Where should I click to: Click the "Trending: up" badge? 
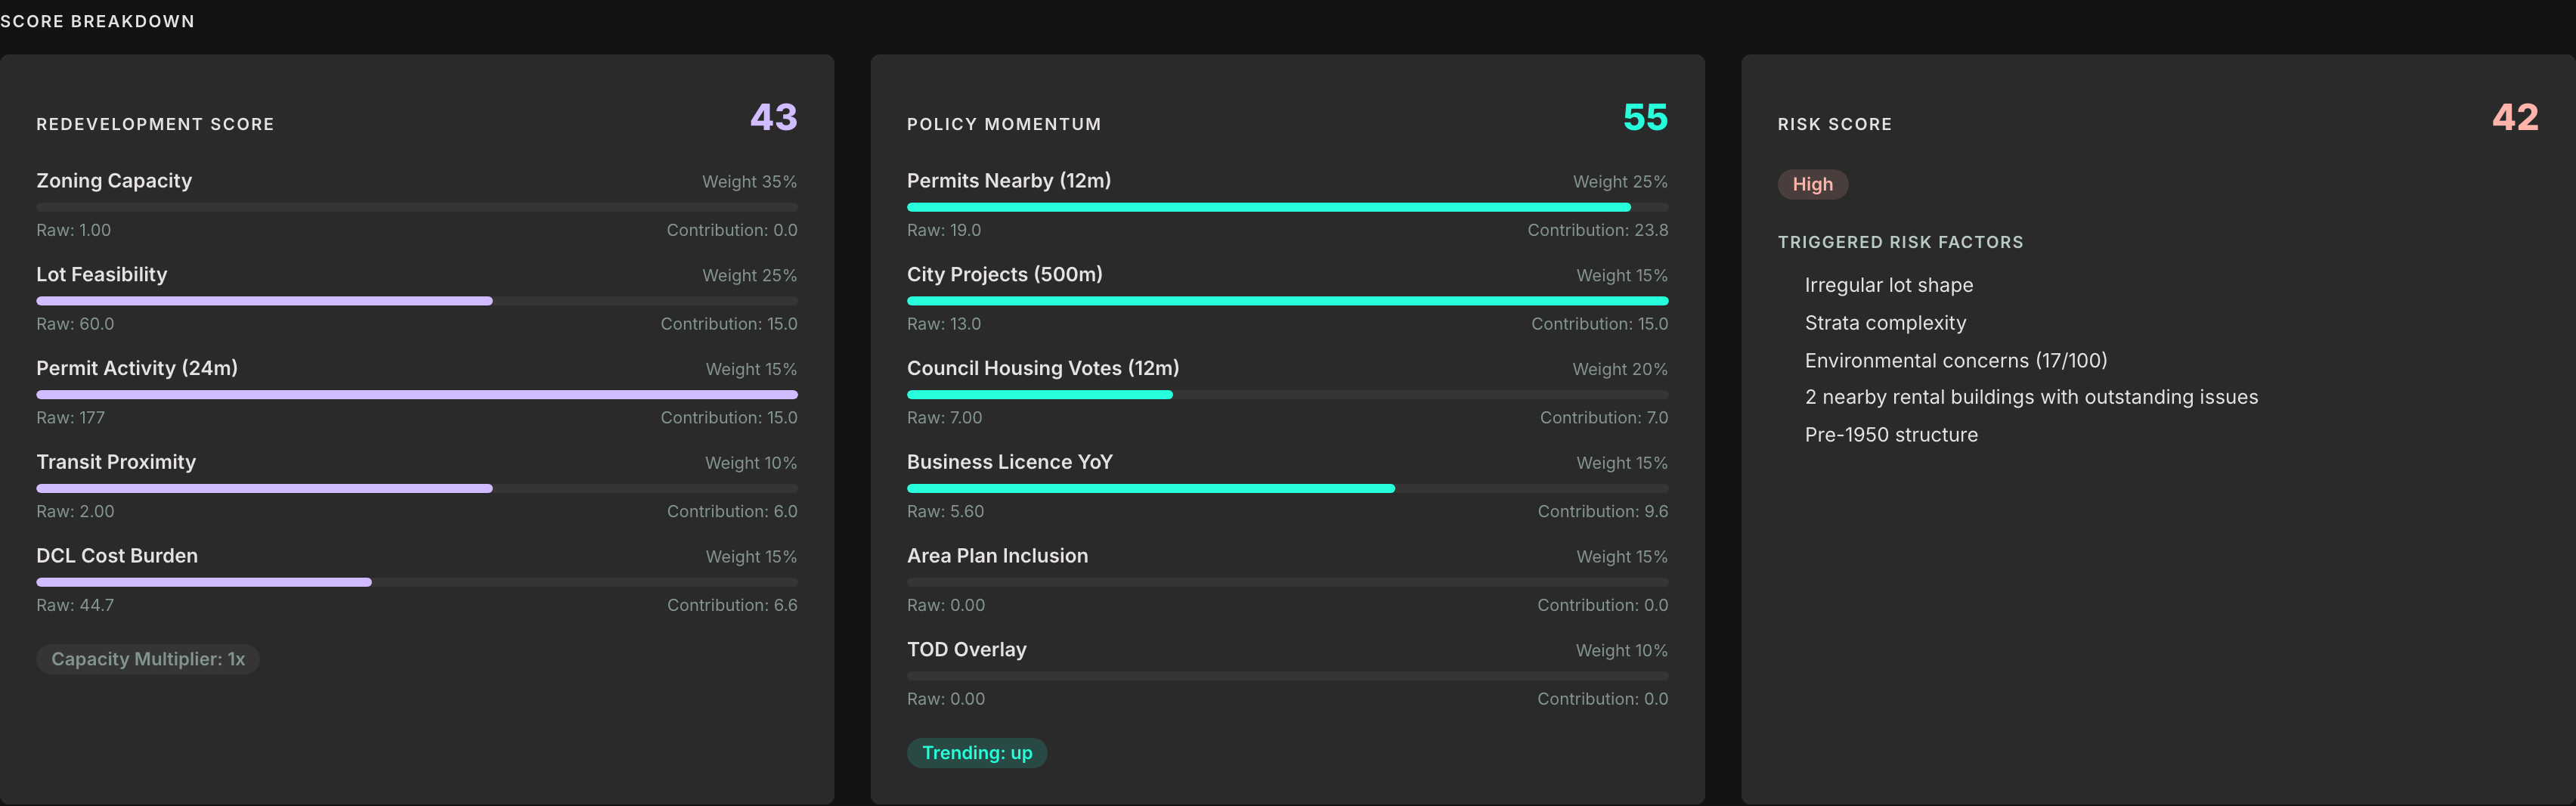click(977, 753)
